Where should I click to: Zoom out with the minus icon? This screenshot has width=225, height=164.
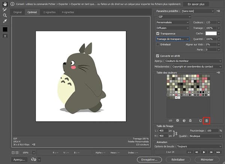pos(13,152)
